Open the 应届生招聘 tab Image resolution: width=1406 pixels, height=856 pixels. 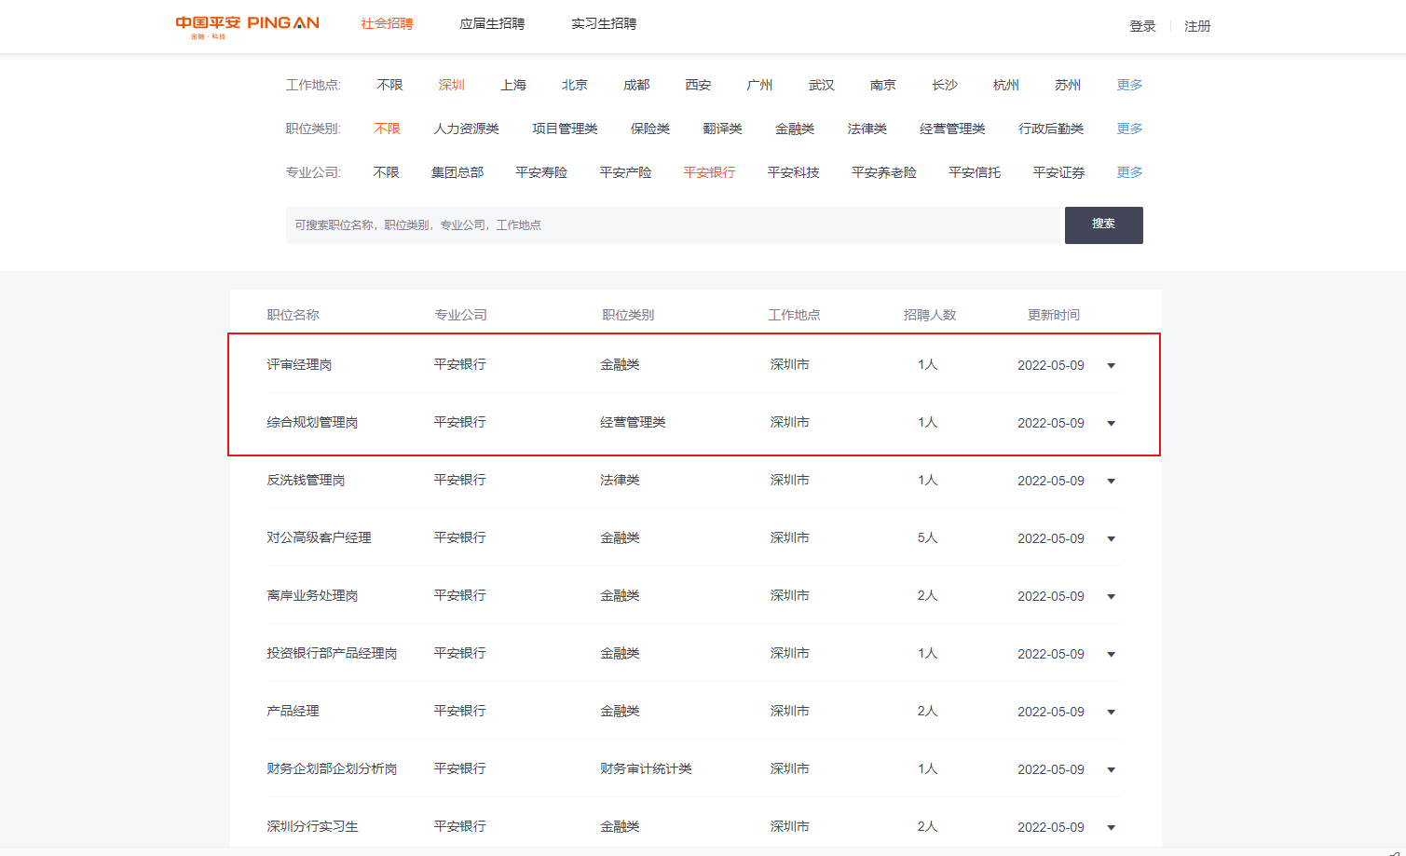click(492, 24)
